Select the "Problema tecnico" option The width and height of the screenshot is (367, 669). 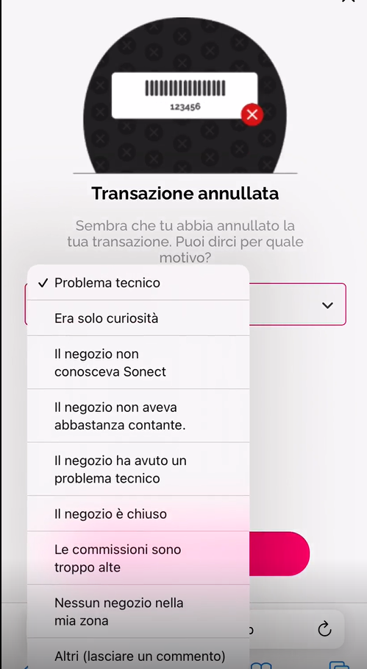(x=138, y=283)
